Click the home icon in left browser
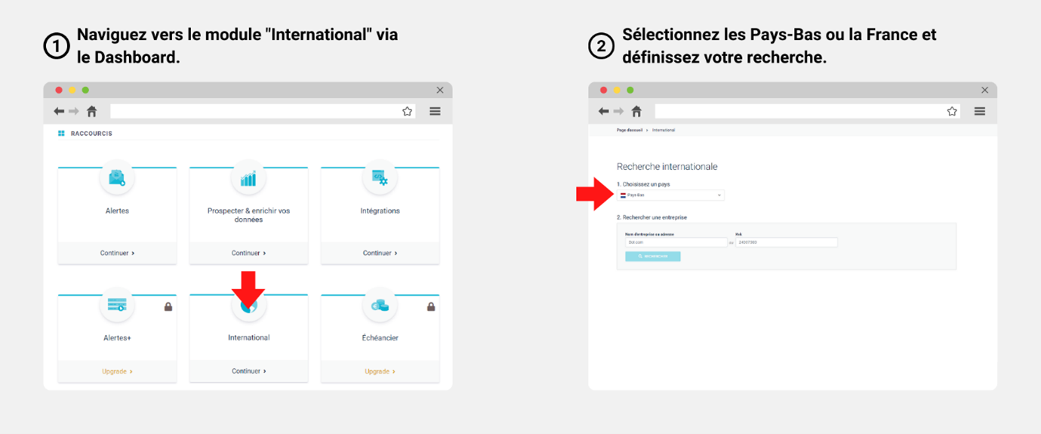Viewport: 1041px width, 434px height. click(92, 112)
